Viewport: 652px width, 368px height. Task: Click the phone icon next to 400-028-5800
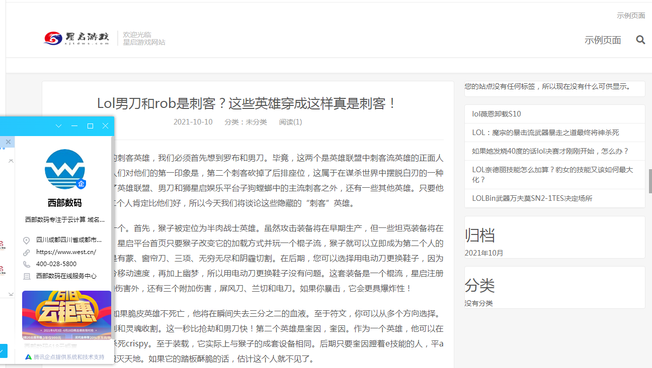(x=26, y=264)
